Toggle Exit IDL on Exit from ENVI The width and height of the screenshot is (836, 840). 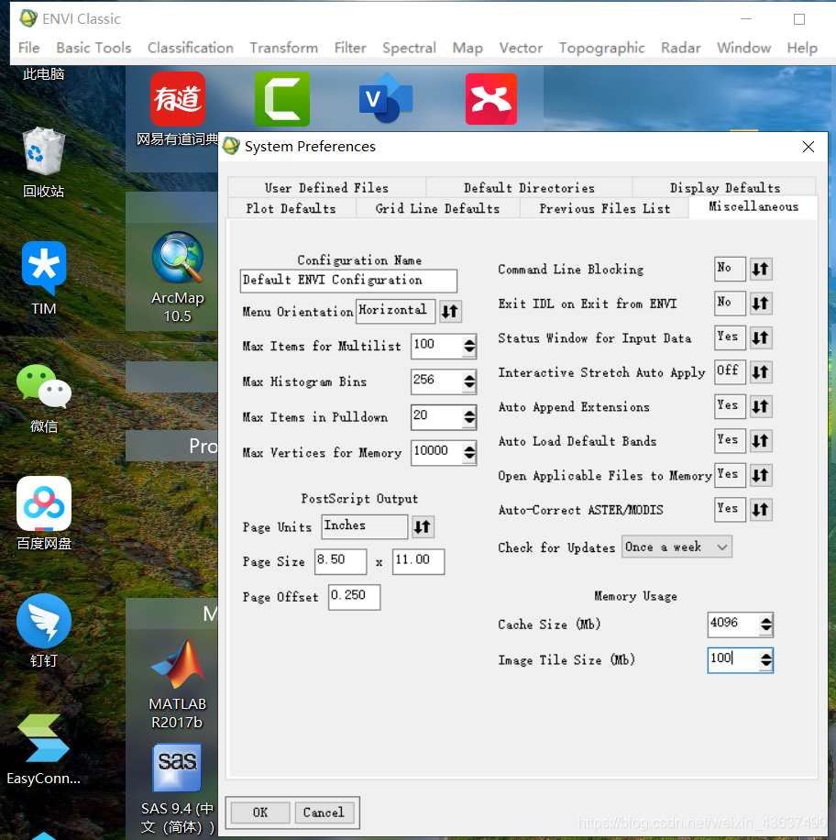click(761, 304)
